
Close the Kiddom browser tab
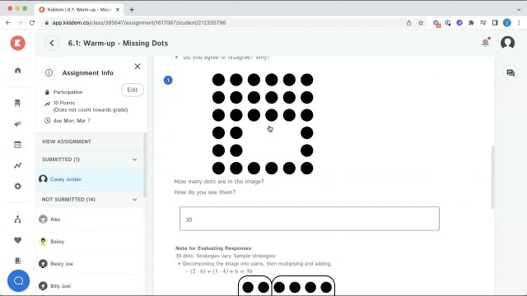(x=118, y=10)
